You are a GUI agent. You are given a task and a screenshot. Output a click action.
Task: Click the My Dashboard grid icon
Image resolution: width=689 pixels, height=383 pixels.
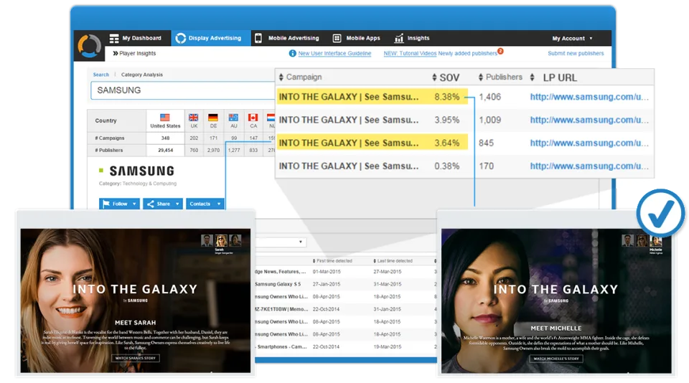tap(114, 38)
